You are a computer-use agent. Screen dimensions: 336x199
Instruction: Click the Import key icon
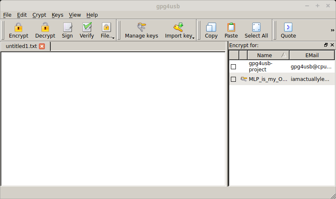(178, 27)
